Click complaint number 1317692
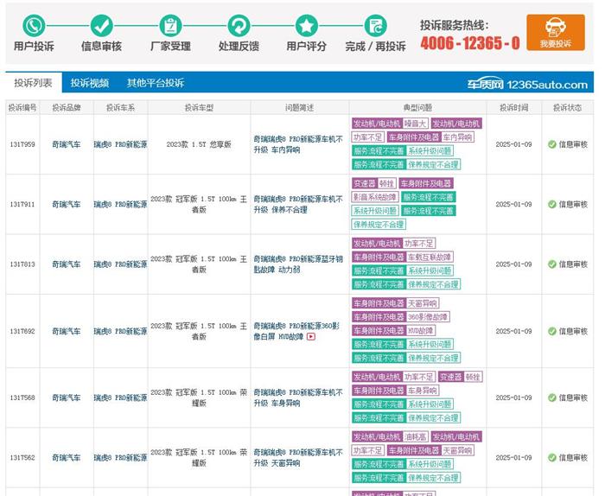The image size is (605, 496). [x=22, y=331]
